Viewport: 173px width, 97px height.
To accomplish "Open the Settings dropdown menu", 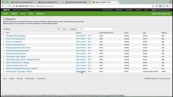I will (129, 10).
